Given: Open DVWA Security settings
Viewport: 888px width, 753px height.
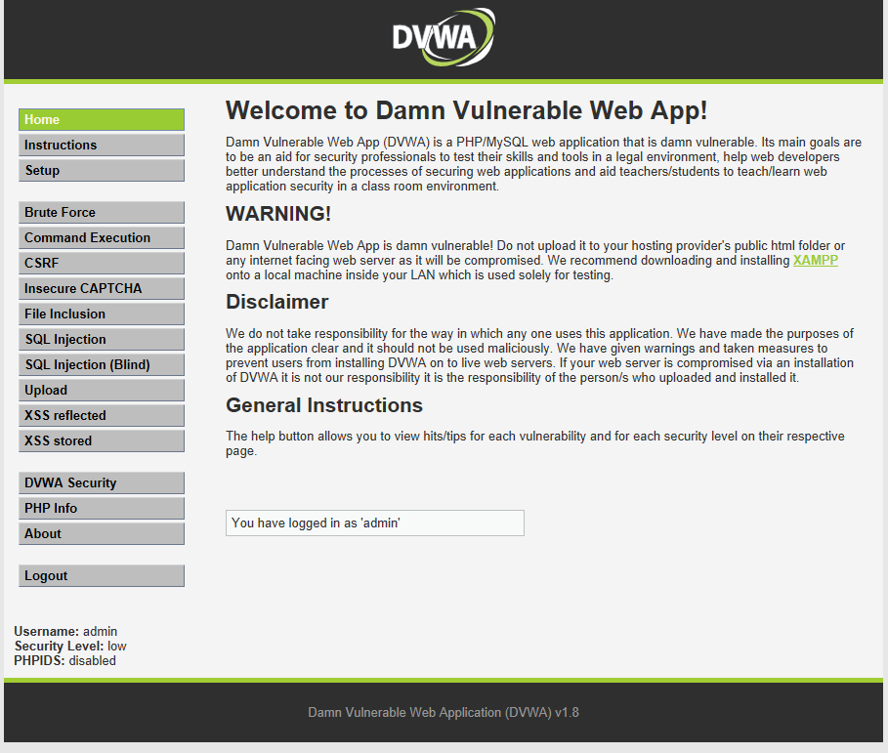Looking at the screenshot, I should 102,482.
